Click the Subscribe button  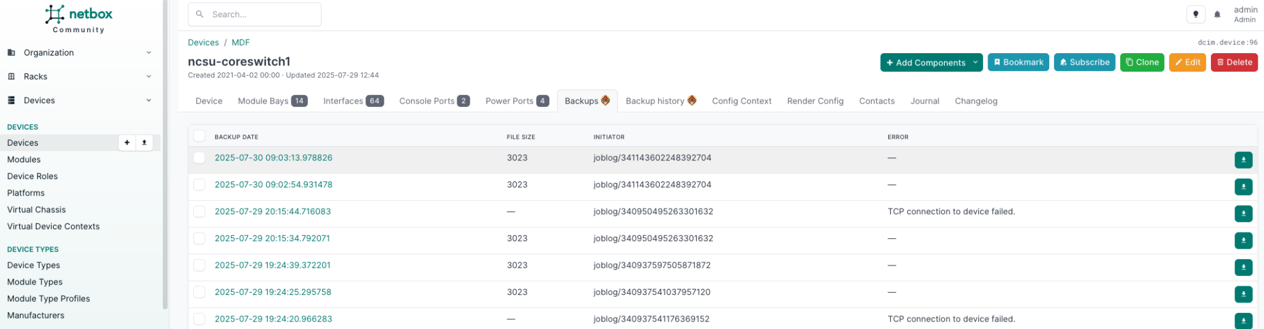[x=1084, y=62]
